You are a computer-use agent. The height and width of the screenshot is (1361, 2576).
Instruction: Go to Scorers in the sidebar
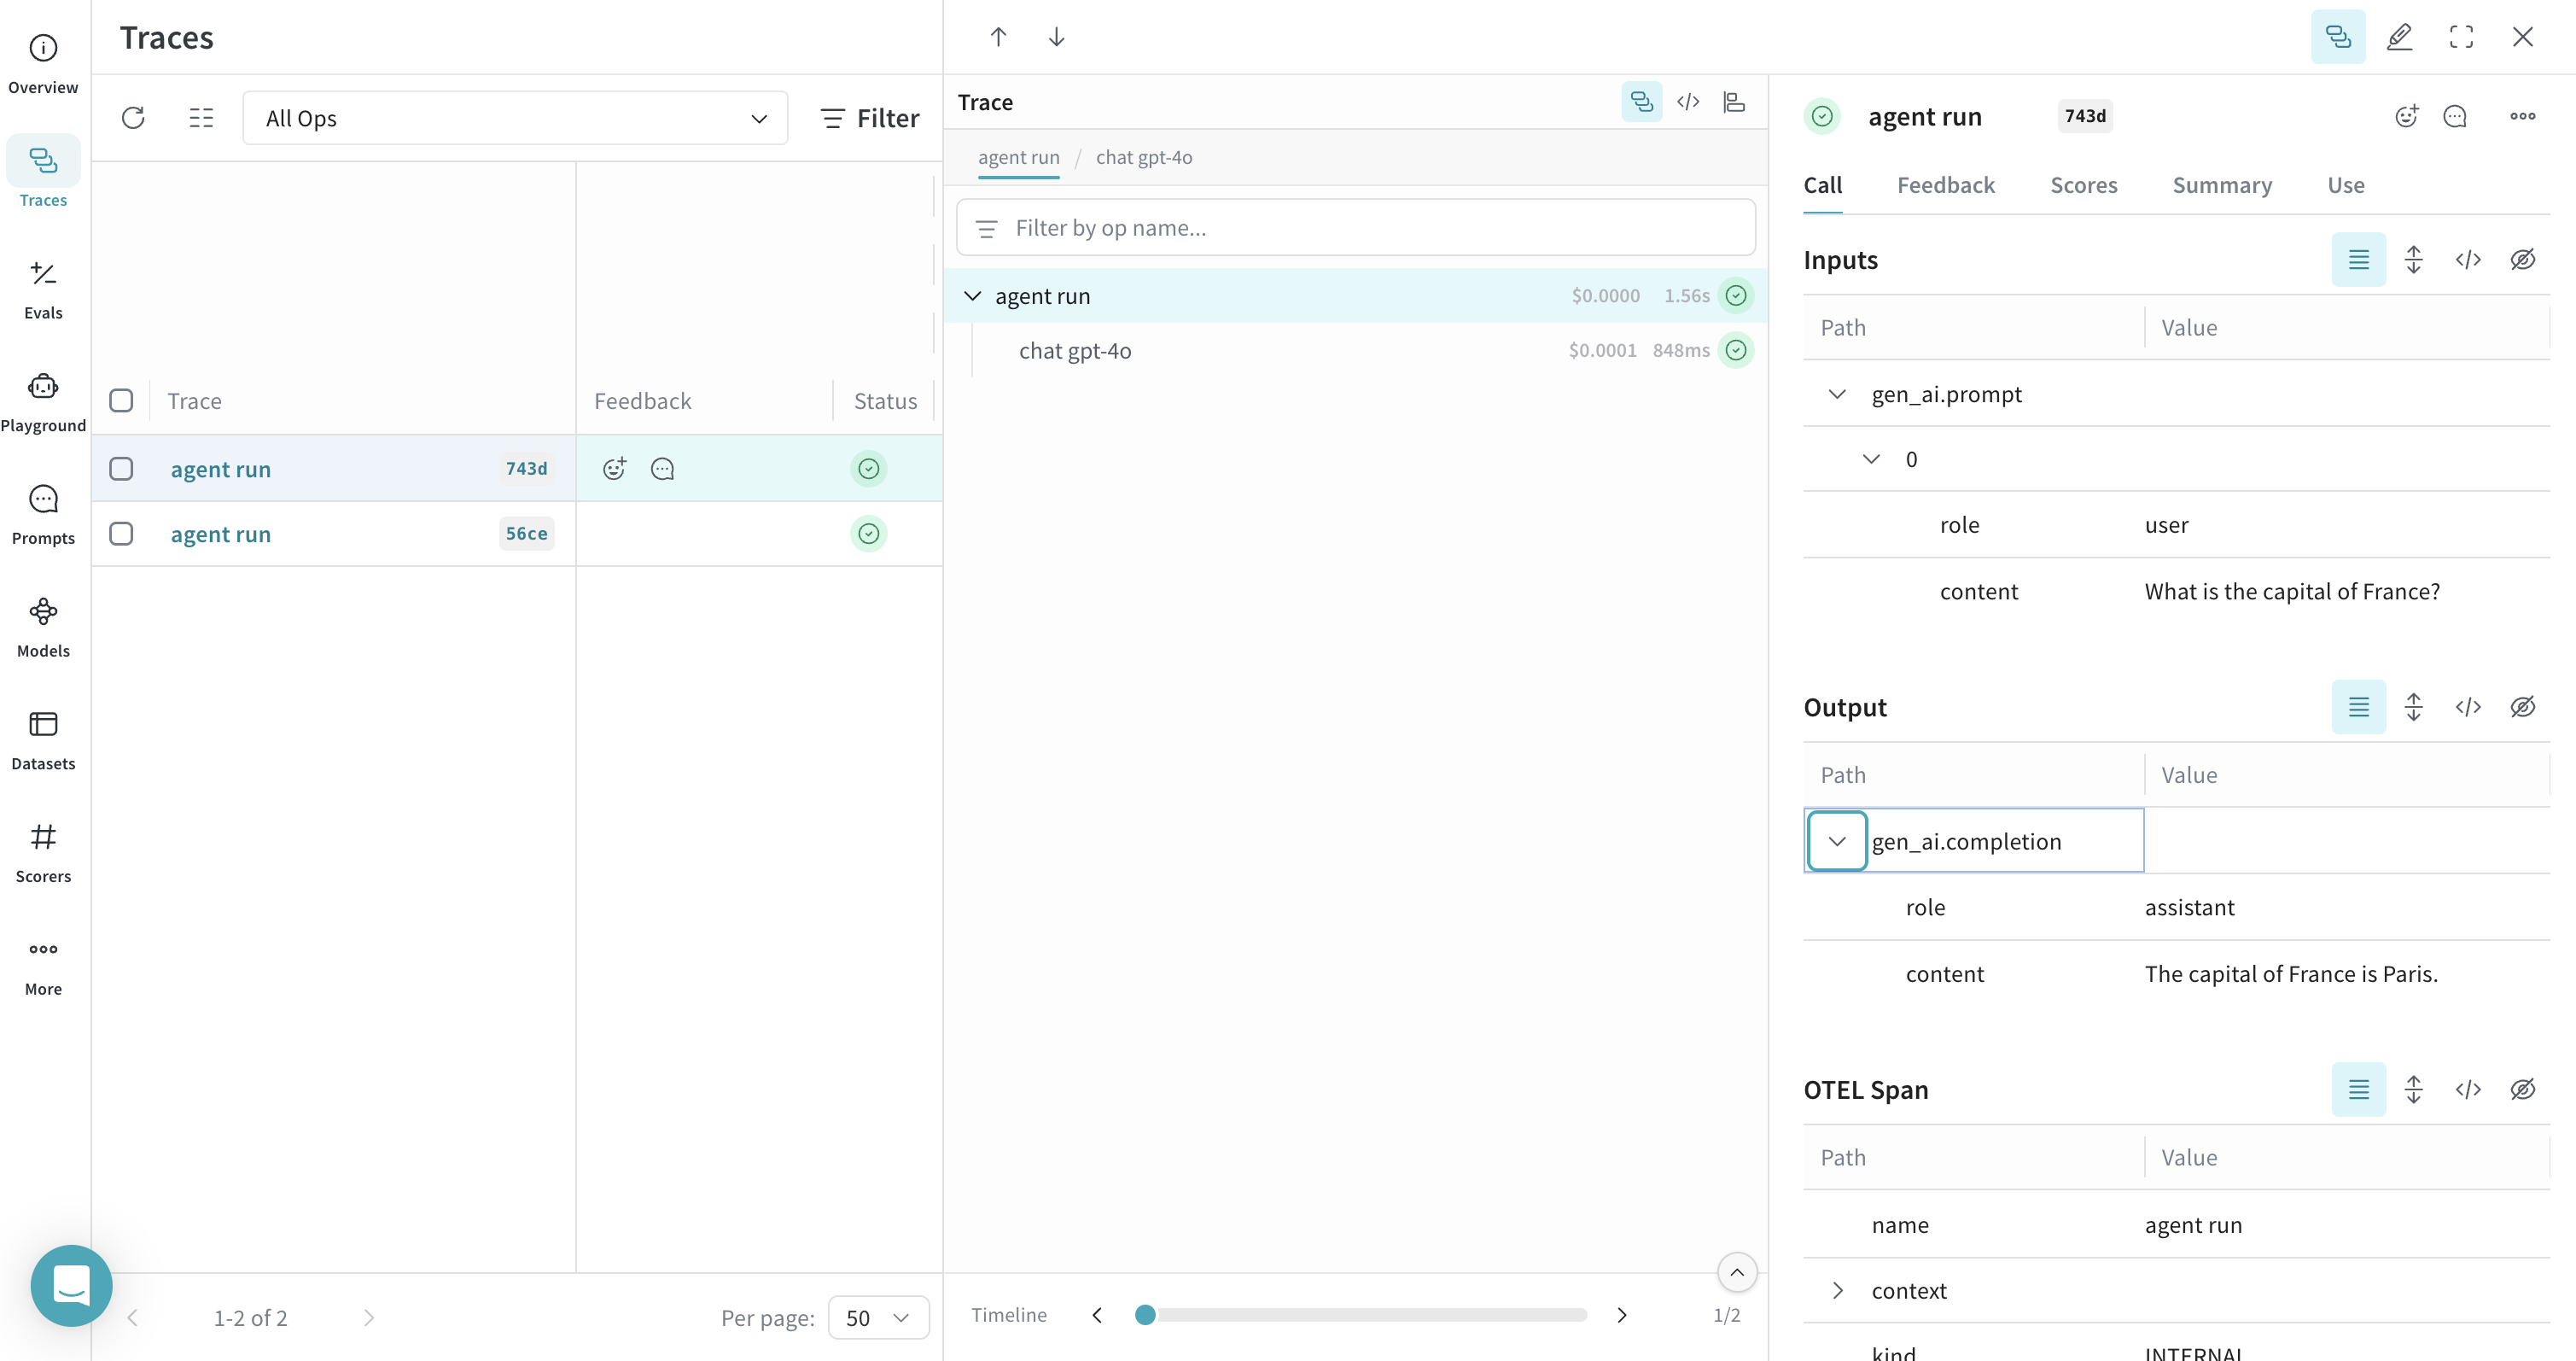43,853
